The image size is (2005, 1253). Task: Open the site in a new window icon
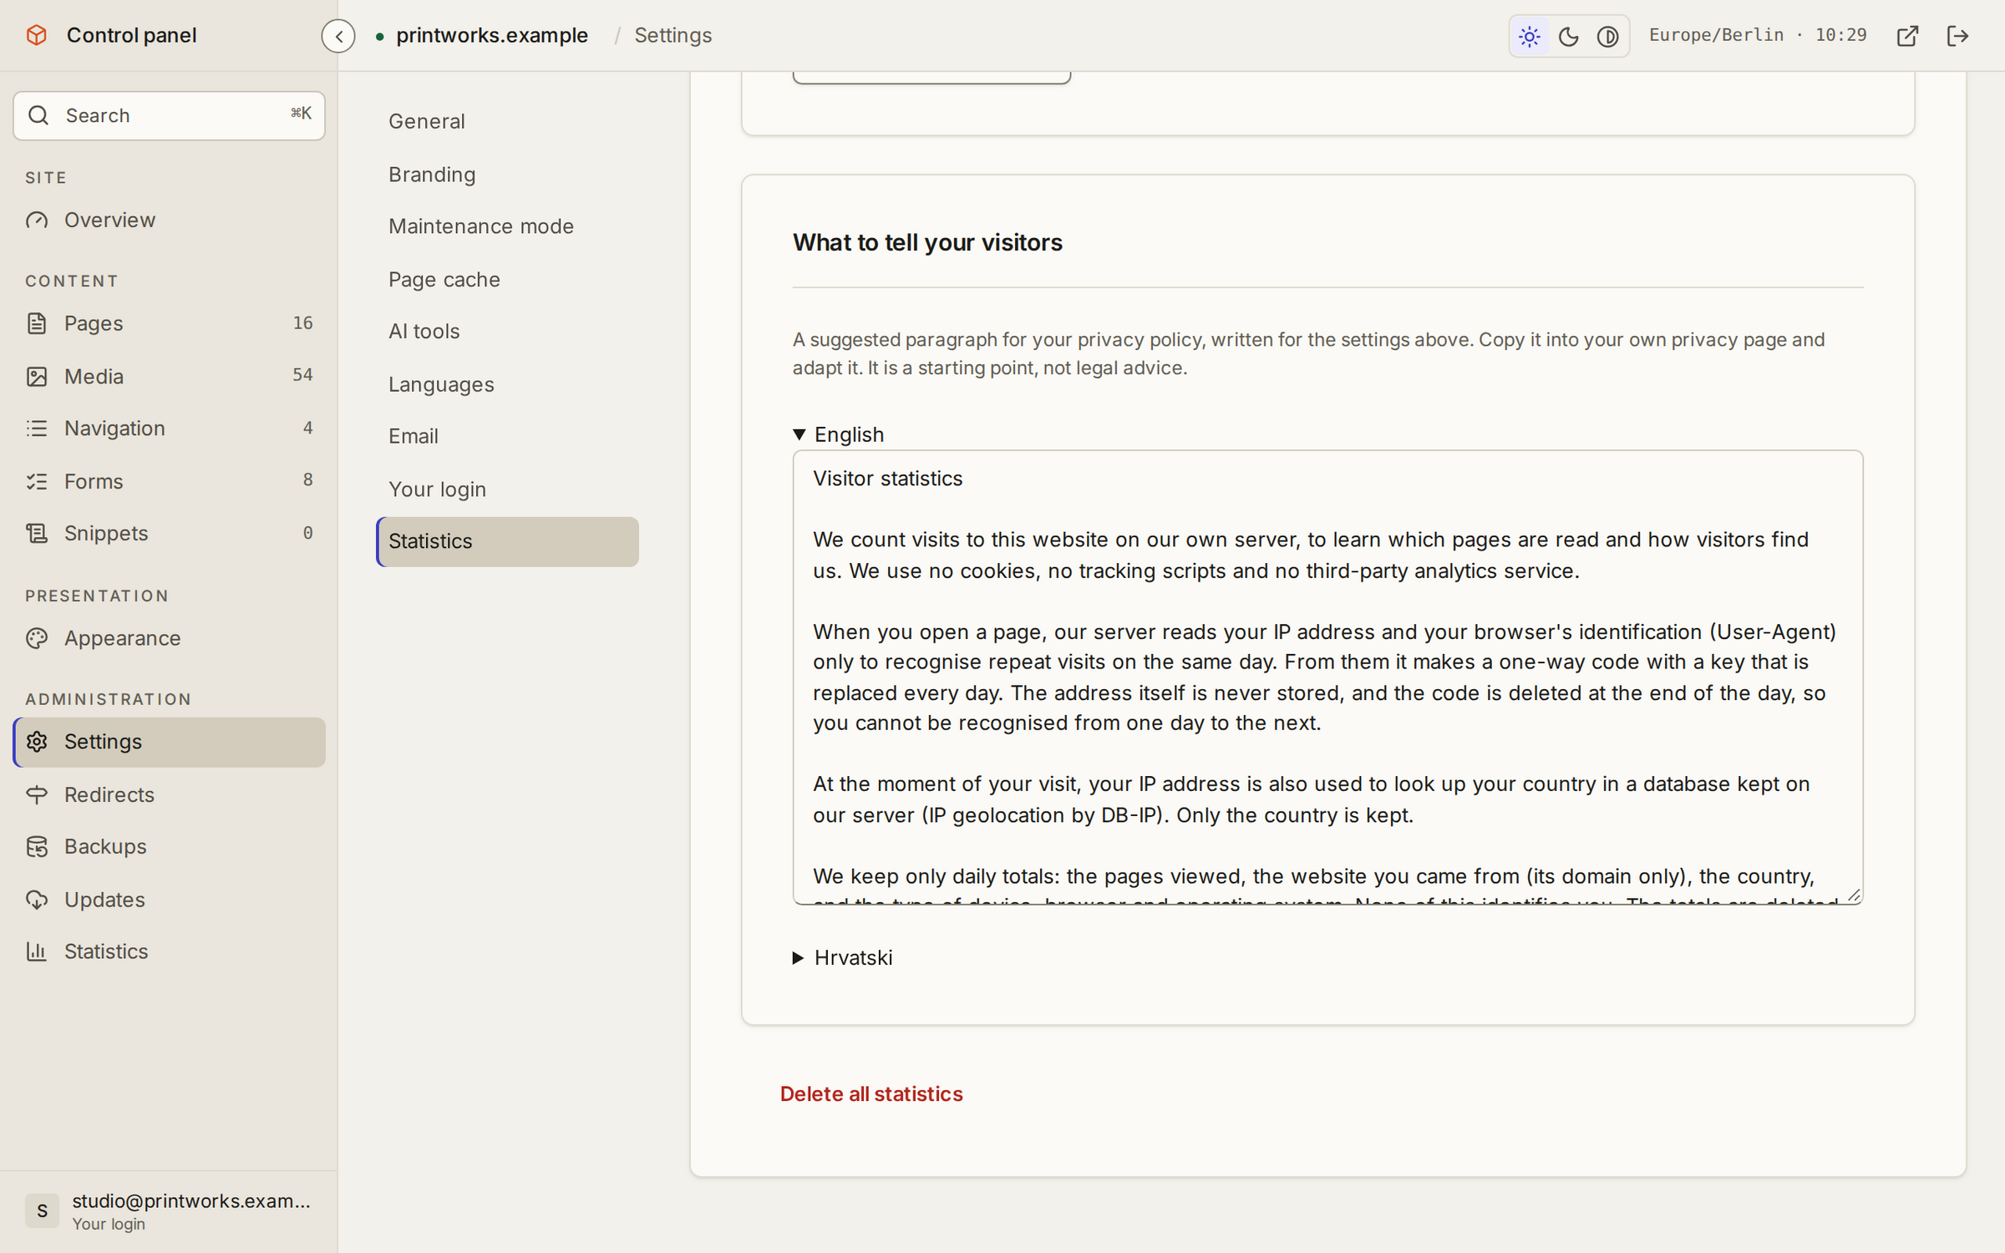pos(1907,36)
